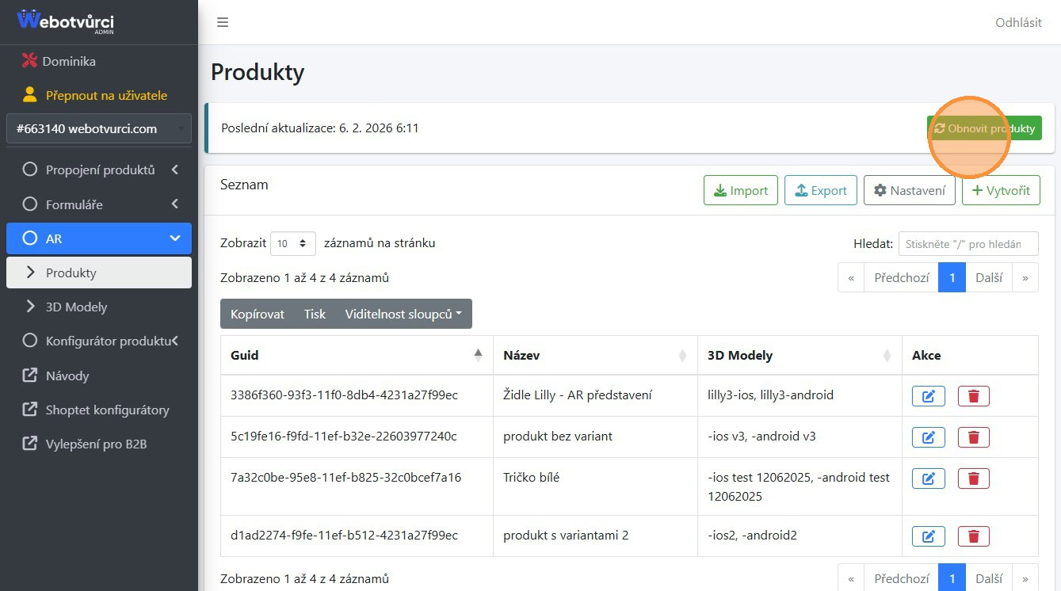Select Produkty in the sidebar
Screen dimensions: 1061x591
(x=98, y=273)
